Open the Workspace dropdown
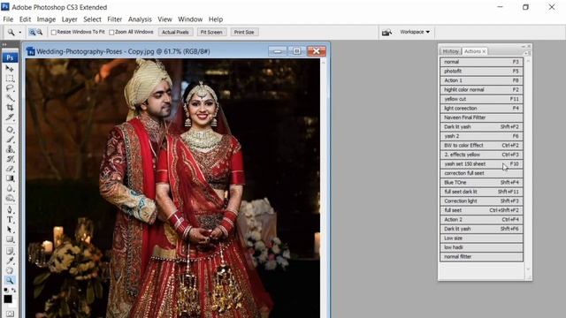Screen dimensions: 566x318 tap(415, 32)
